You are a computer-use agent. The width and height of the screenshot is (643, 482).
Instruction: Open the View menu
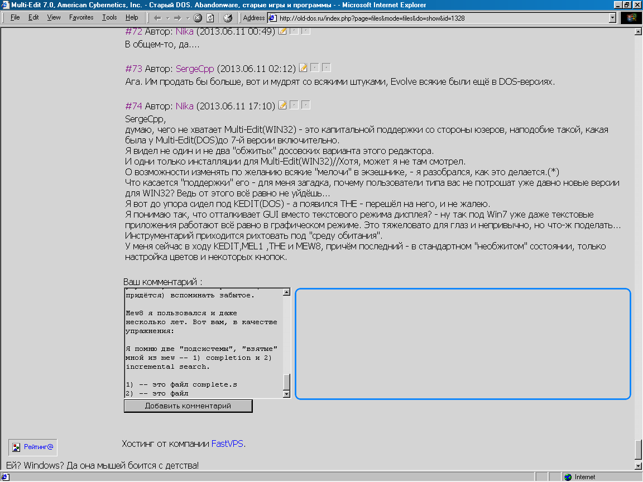pyautogui.click(x=54, y=17)
